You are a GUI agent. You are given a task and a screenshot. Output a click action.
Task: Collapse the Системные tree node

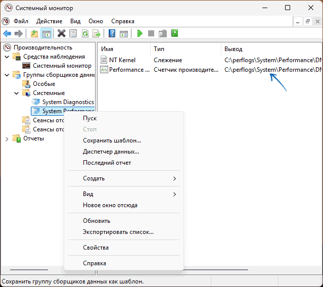pos(17,93)
